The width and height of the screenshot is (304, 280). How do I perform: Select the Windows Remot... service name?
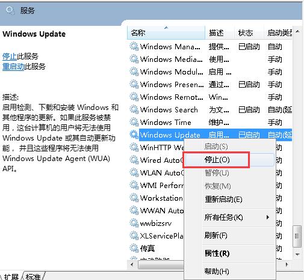(x=172, y=97)
